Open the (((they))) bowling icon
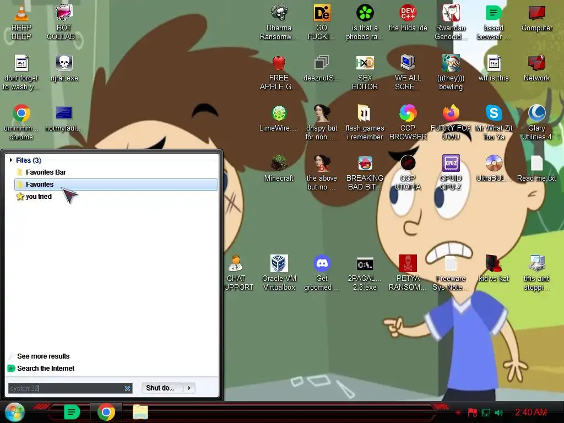This screenshot has width=564, height=423. [x=451, y=63]
